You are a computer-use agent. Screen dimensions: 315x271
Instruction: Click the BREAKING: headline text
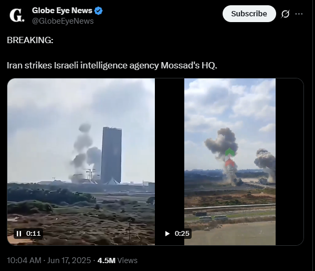tap(30, 40)
